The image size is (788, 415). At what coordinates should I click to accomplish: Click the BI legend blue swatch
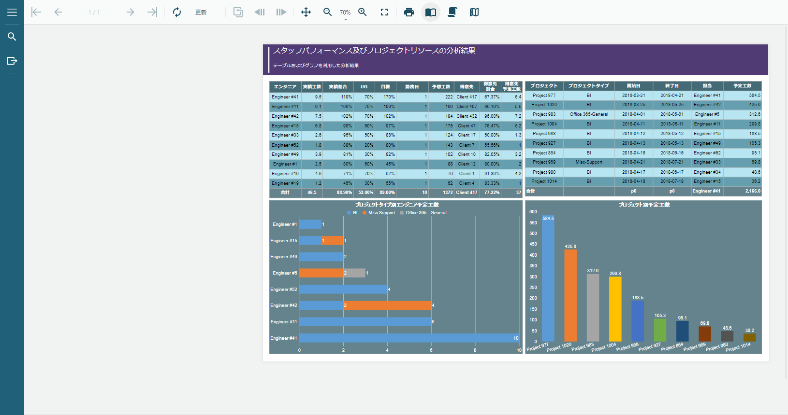[349, 213]
